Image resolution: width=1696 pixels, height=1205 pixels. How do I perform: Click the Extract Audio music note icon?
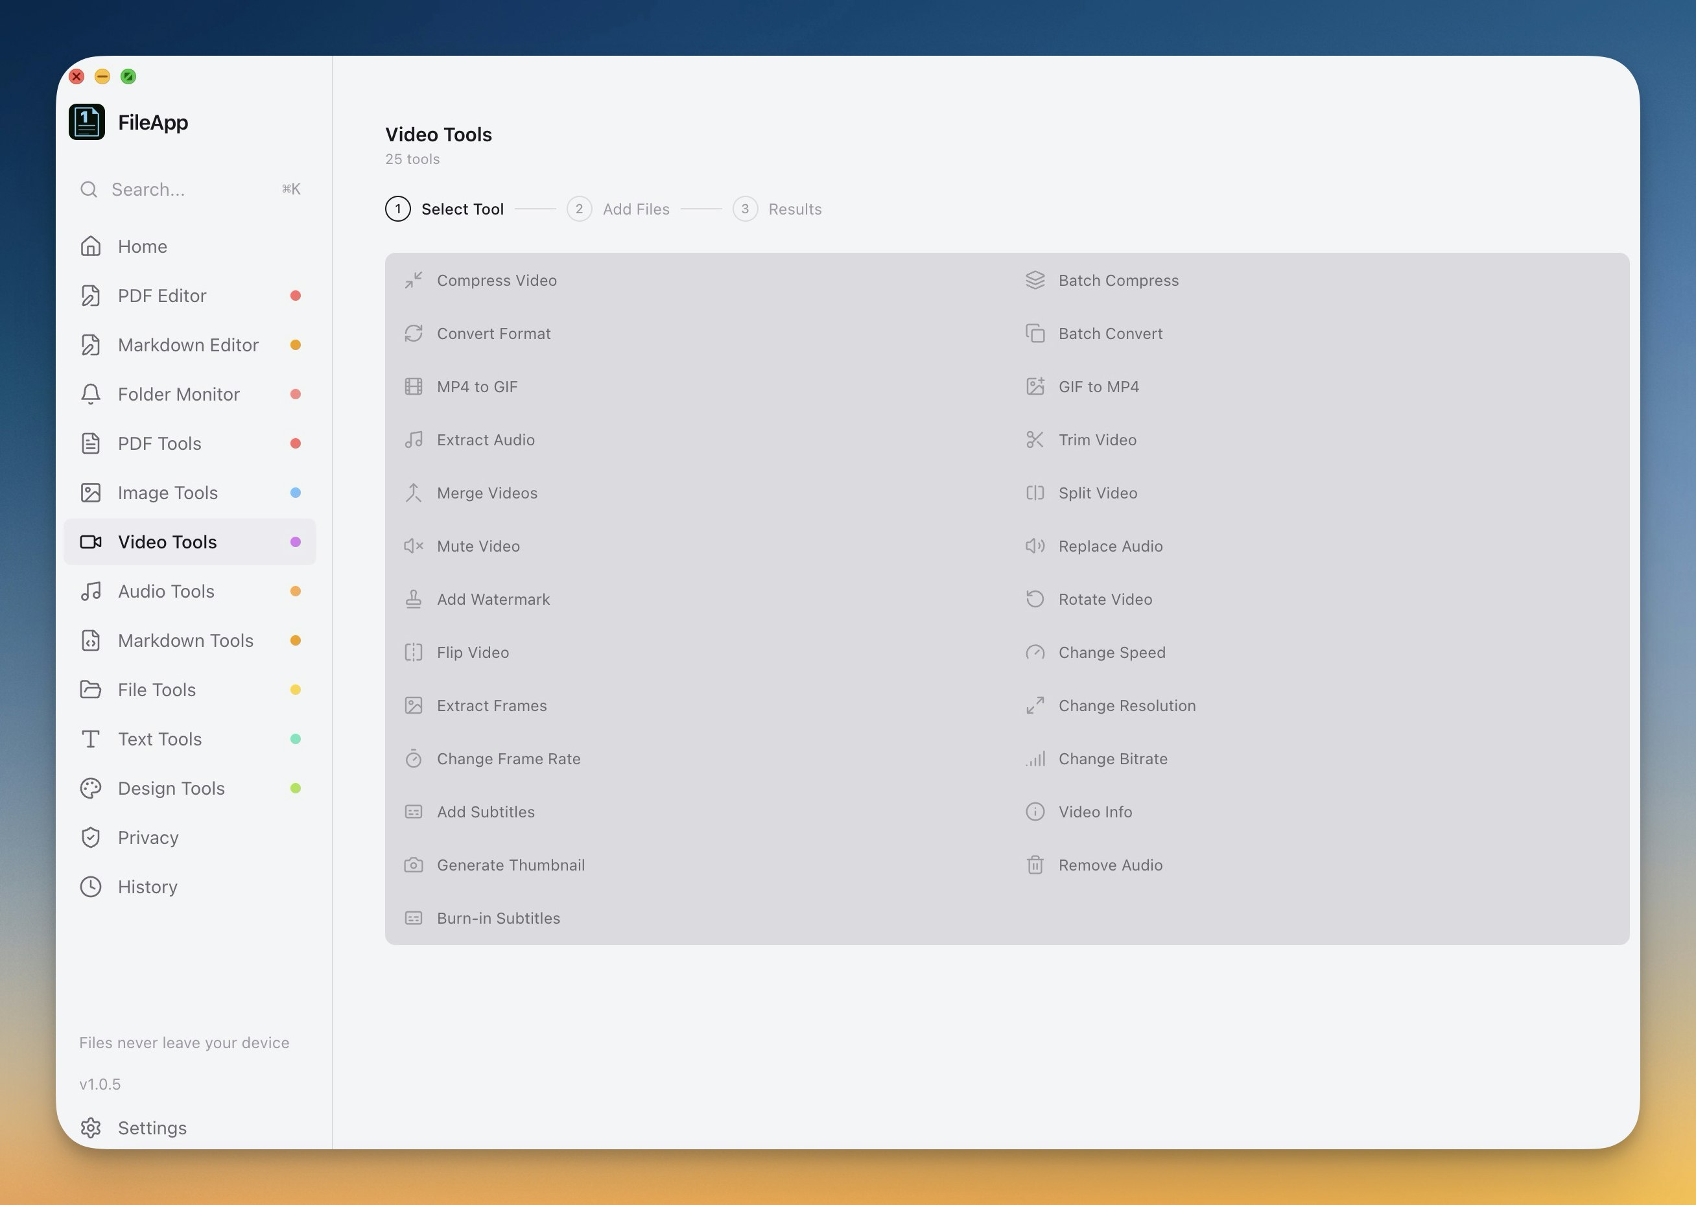pyautogui.click(x=413, y=440)
